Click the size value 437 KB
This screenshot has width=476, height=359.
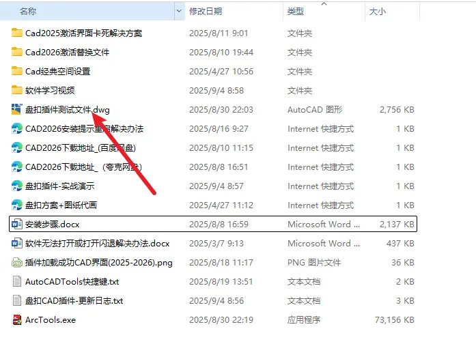400,244
